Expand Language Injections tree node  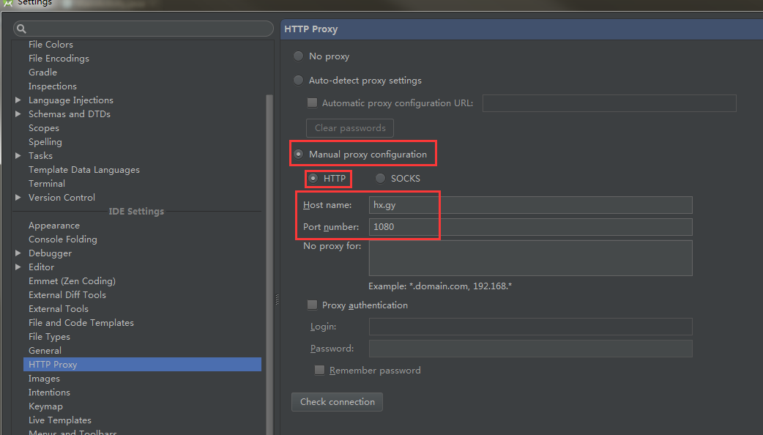coord(18,100)
